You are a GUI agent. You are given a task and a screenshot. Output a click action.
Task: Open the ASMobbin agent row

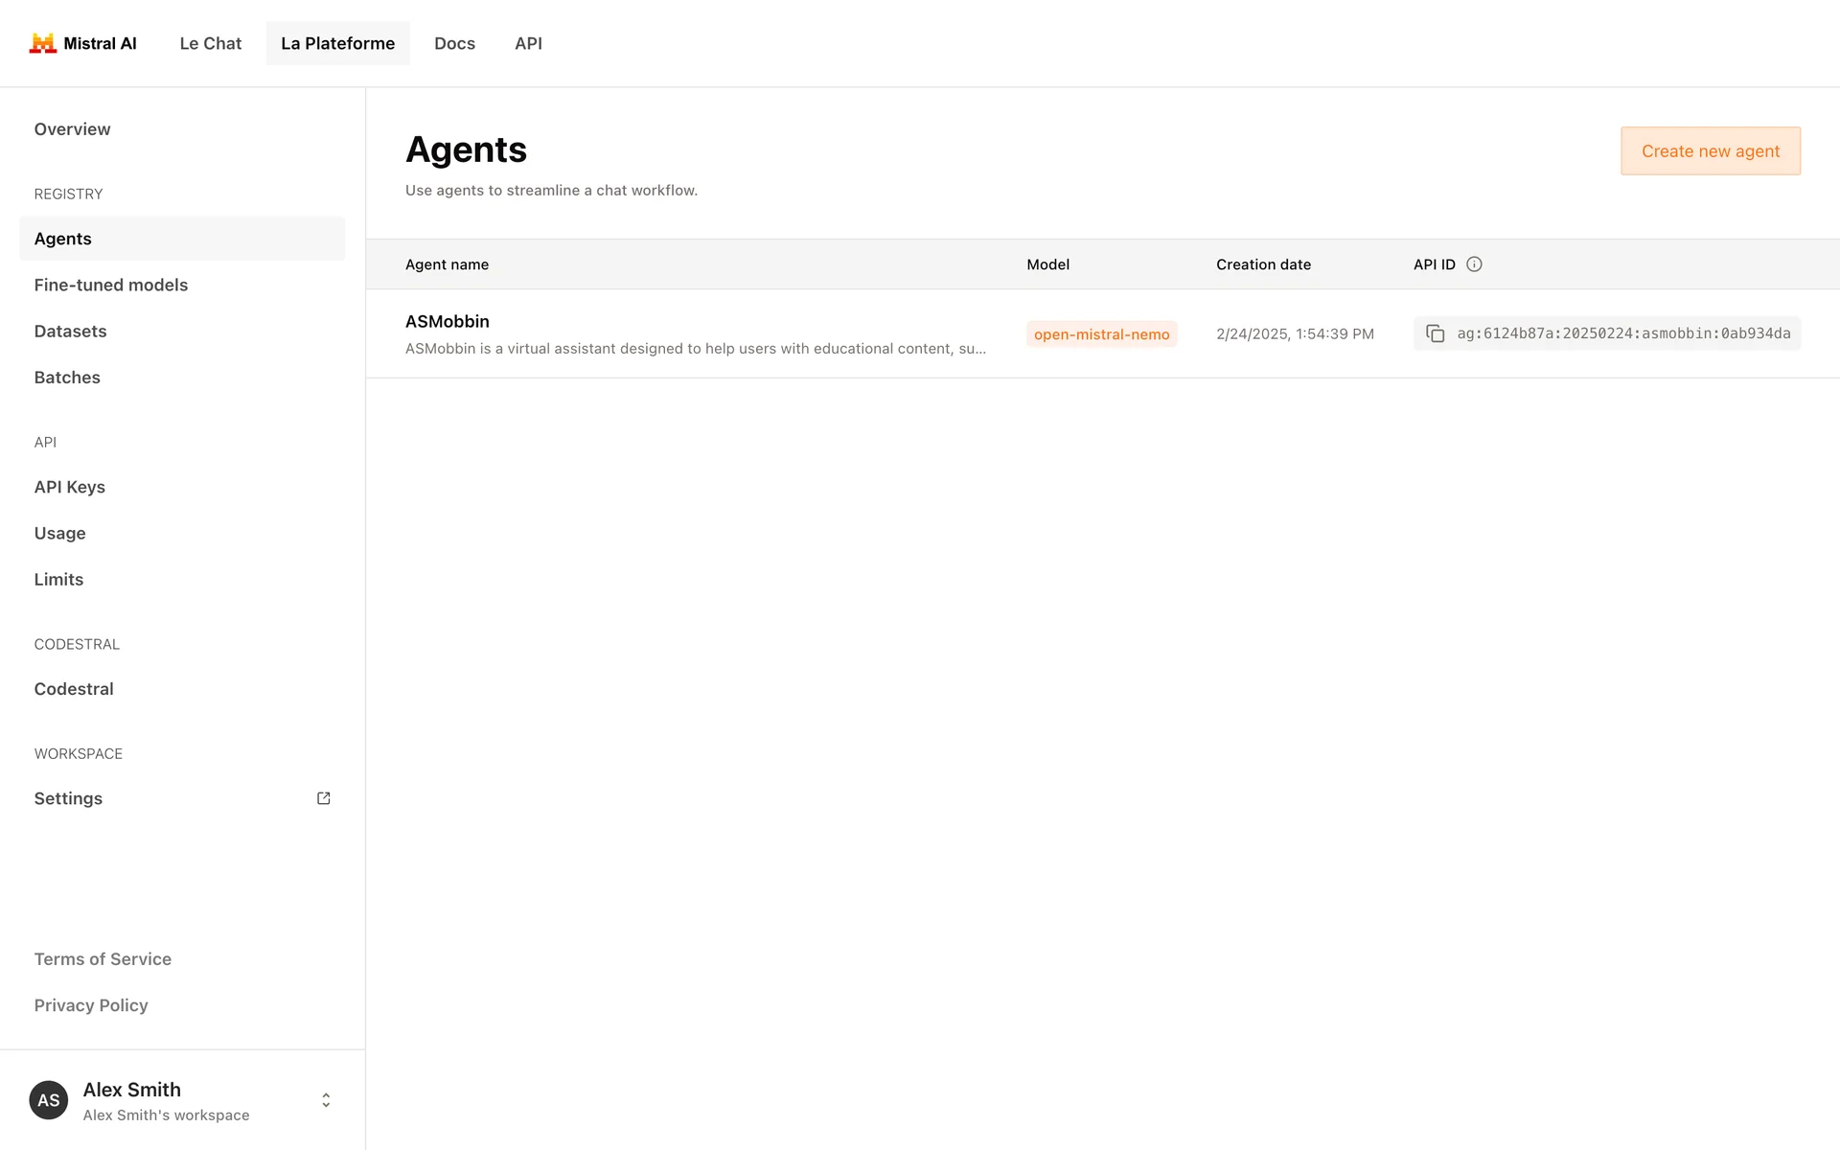click(x=448, y=322)
